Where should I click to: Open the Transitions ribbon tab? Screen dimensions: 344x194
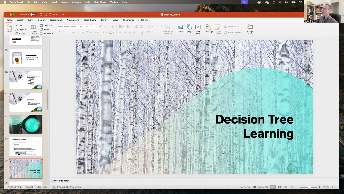tap(56, 20)
